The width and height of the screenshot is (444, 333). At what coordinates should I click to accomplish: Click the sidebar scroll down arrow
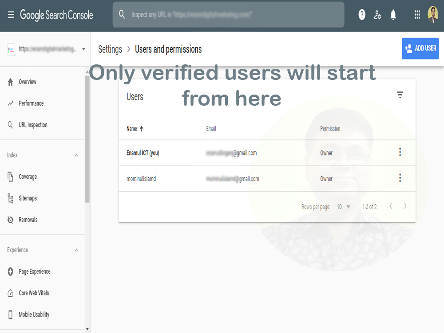(87, 329)
